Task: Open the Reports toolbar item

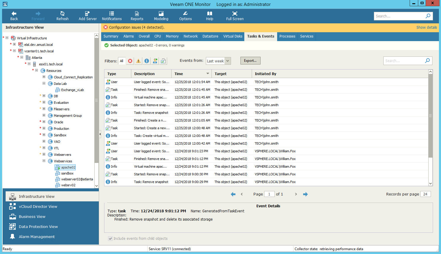Action: point(137,16)
